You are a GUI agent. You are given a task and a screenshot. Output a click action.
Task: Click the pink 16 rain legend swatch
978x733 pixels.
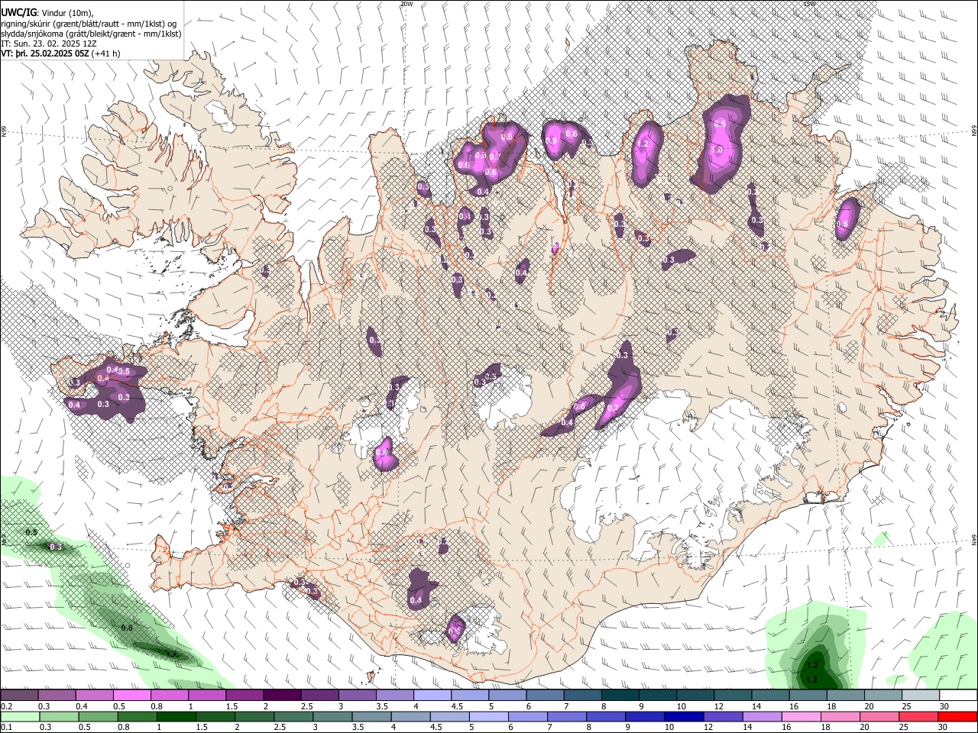tap(800, 717)
